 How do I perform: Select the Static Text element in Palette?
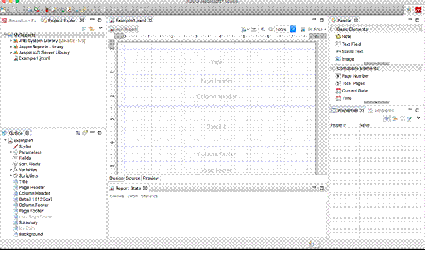tap(349, 52)
